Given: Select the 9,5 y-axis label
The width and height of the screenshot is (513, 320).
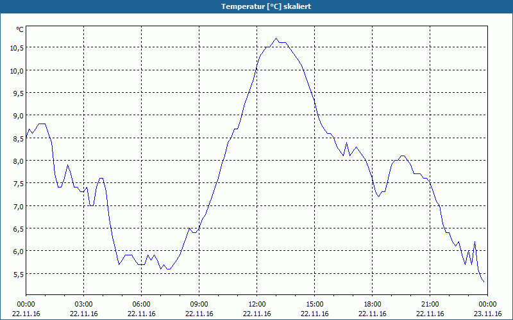Looking at the screenshot, I should pyautogui.click(x=19, y=93).
